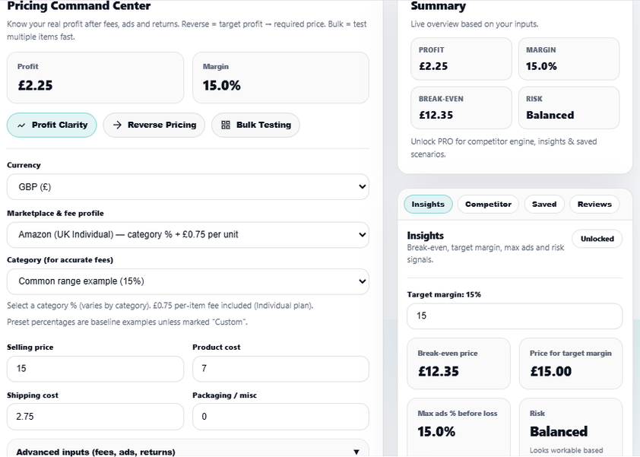Open the Category dropdown for accurate fees
The height and width of the screenshot is (457, 640).
(186, 282)
